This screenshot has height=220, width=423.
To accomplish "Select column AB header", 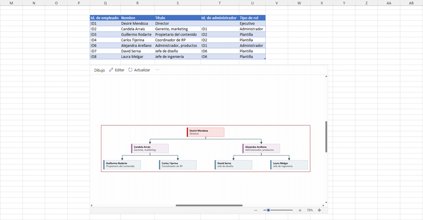I will 411,3.
